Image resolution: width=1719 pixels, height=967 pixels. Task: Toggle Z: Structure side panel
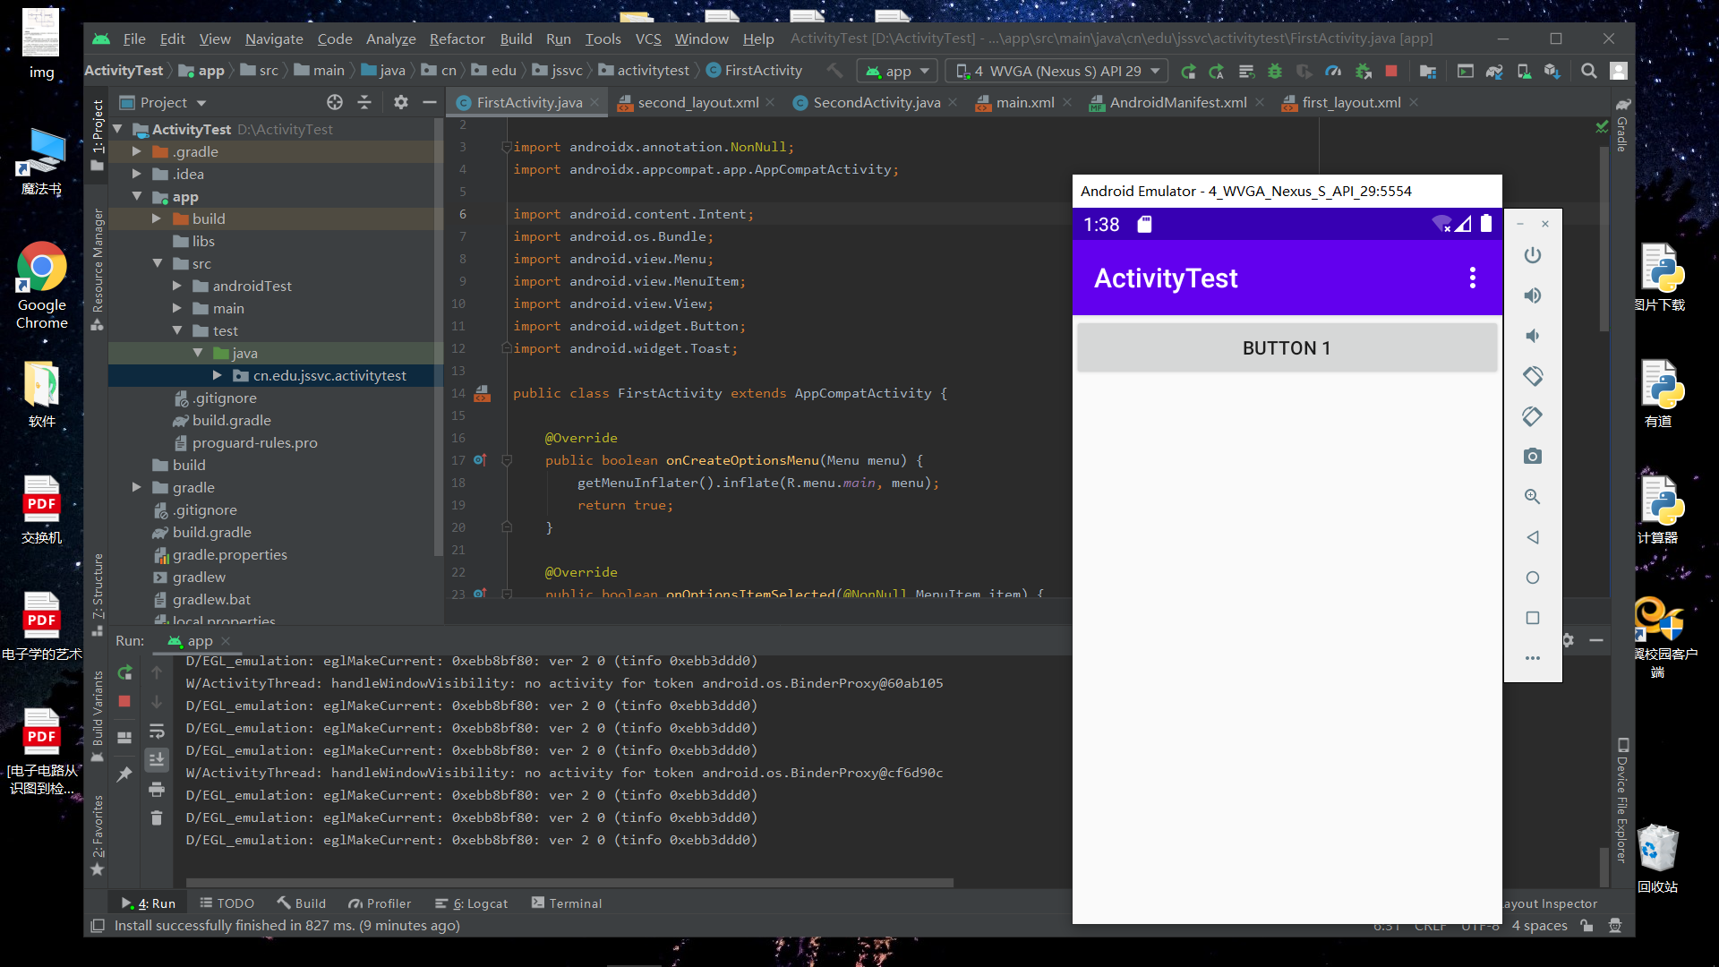pos(98,595)
